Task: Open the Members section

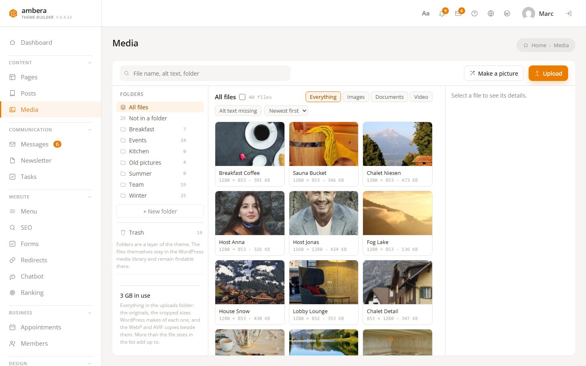Action: point(50,343)
